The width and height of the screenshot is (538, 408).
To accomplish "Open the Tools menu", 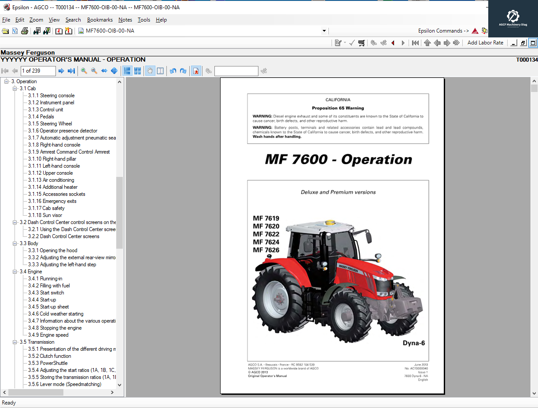I will point(144,19).
